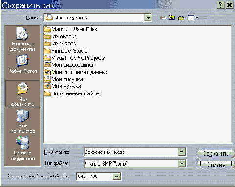Go up one folder level icon
Screen dimensions: 235x187
[x=171, y=17]
